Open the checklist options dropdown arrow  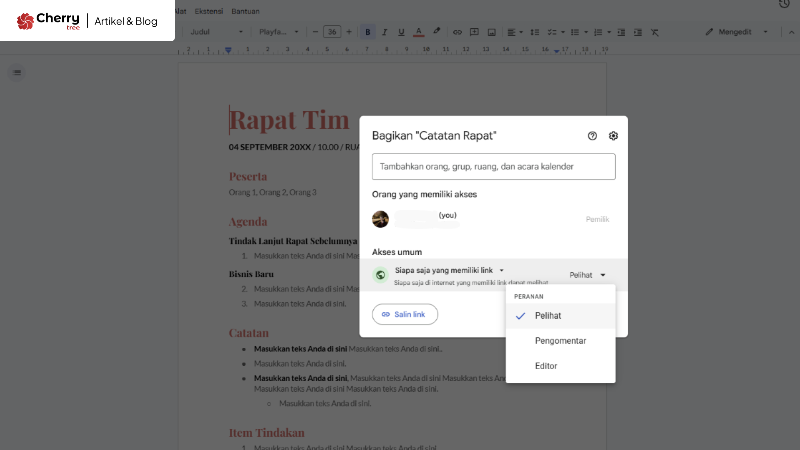click(563, 32)
